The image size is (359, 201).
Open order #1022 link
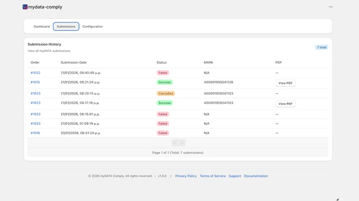click(x=35, y=73)
